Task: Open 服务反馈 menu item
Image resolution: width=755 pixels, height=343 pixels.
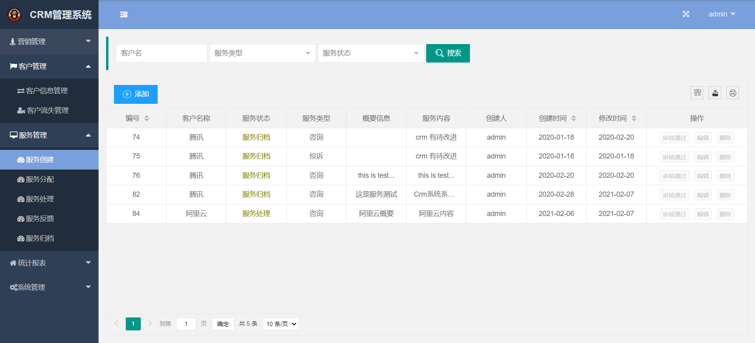Action: (49, 219)
